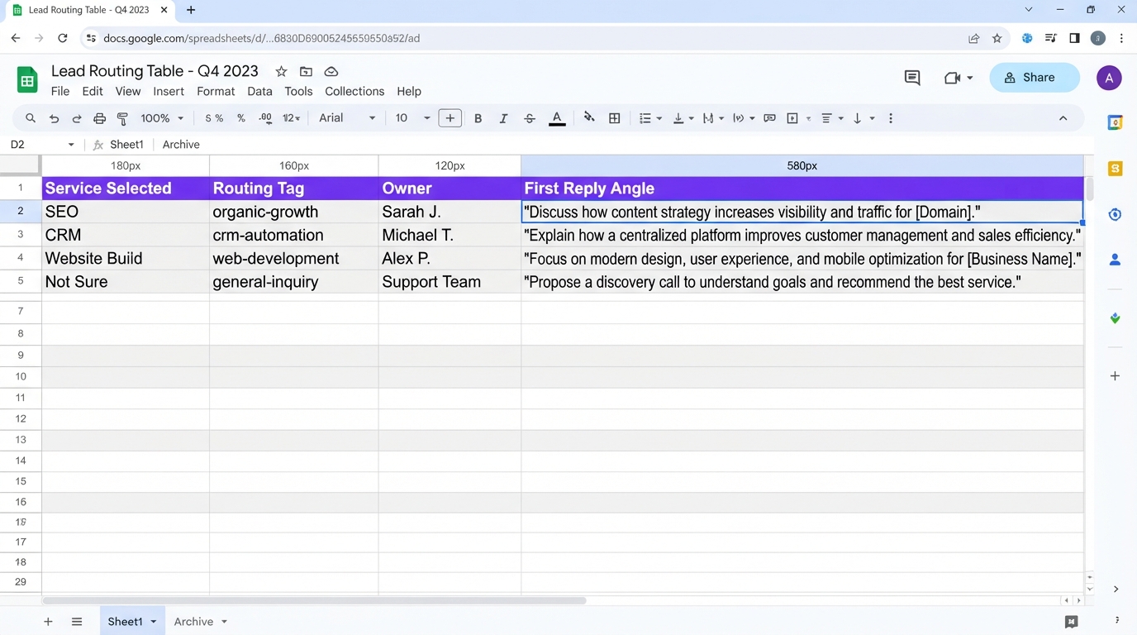The height and width of the screenshot is (635, 1137).
Task: Open the more number formats dropdown
Action: [x=292, y=118]
